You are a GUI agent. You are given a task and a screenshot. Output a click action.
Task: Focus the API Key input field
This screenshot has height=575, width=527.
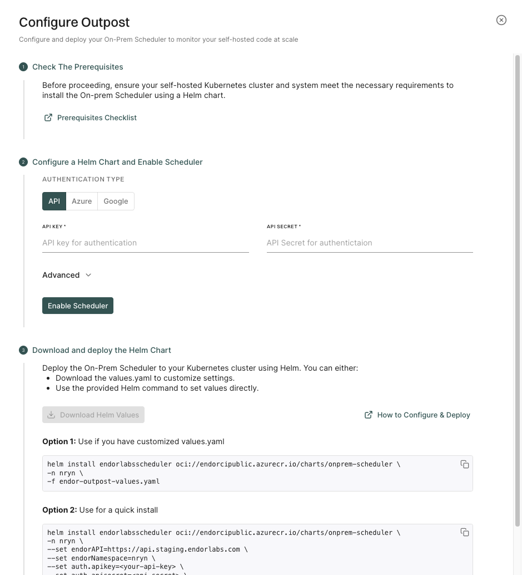point(145,243)
